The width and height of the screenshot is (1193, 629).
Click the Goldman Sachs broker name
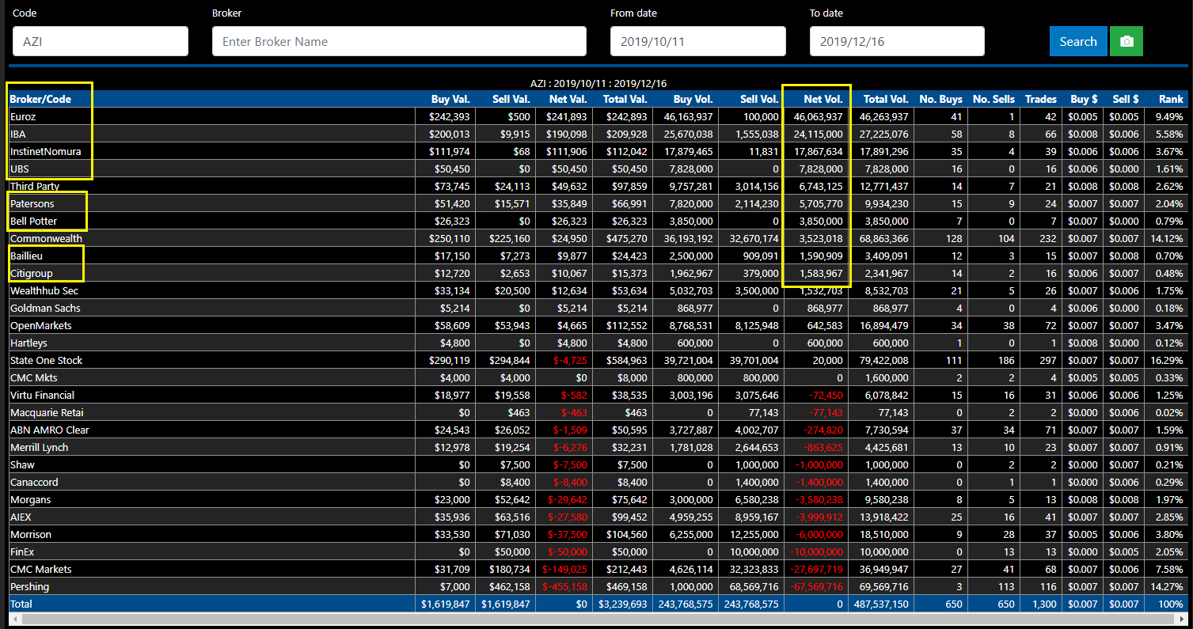(x=45, y=308)
